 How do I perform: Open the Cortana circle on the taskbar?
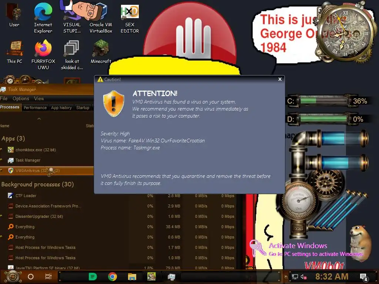click(31, 277)
